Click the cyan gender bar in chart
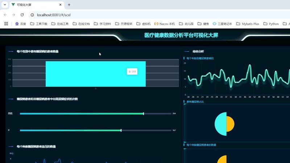Screen dimensions: 290x163 tap(96, 74)
